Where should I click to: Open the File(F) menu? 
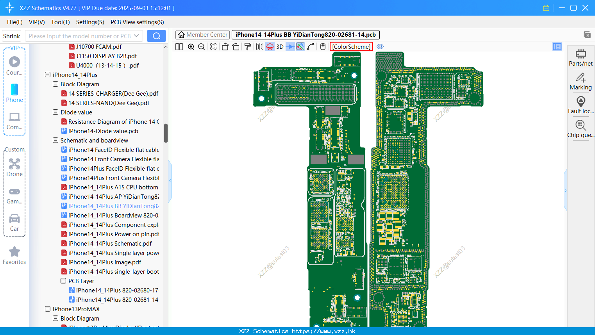pyautogui.click(x=15, y=22)
